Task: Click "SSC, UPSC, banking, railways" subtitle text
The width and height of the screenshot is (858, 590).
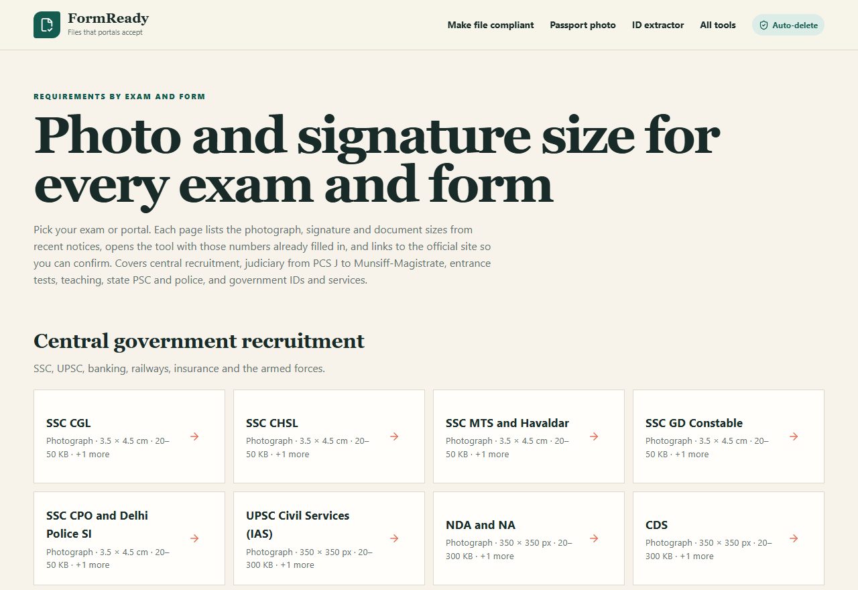Action: click(x=179, y=369)
